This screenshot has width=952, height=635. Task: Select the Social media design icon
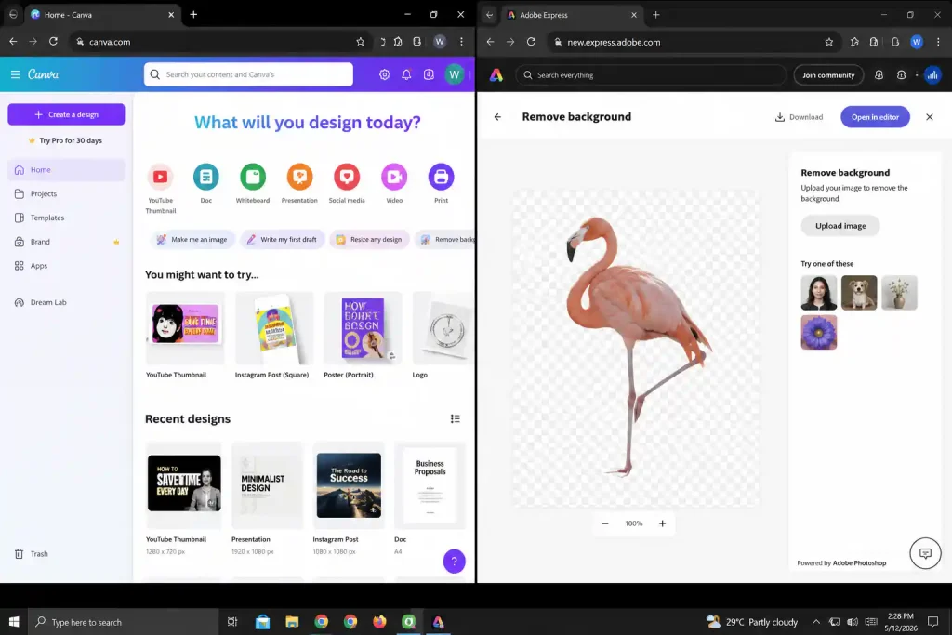click(347, 177)
